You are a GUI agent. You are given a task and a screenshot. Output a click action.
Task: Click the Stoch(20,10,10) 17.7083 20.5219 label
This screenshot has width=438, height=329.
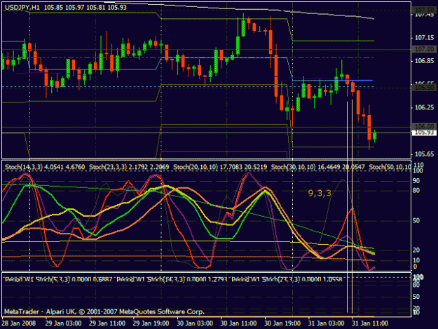point(220,167)
